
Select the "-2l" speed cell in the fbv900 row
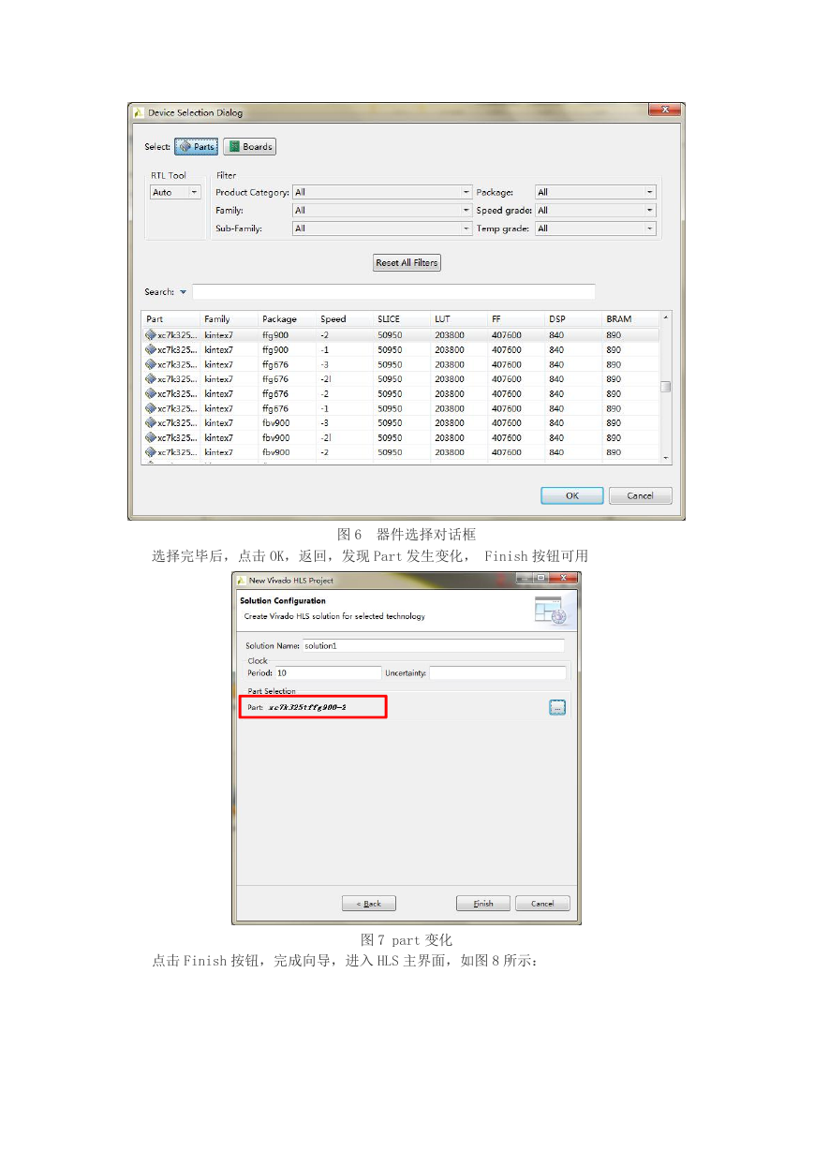(x=325, y=437)
